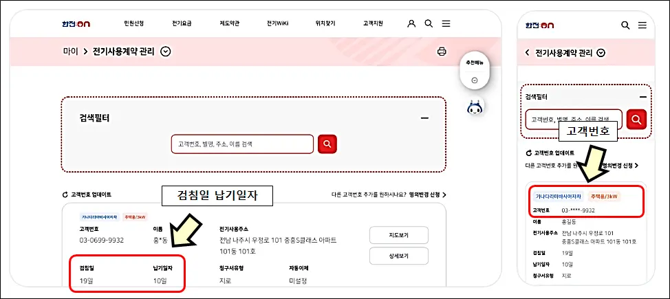Click the 마이 breadcrumb link

70,52
